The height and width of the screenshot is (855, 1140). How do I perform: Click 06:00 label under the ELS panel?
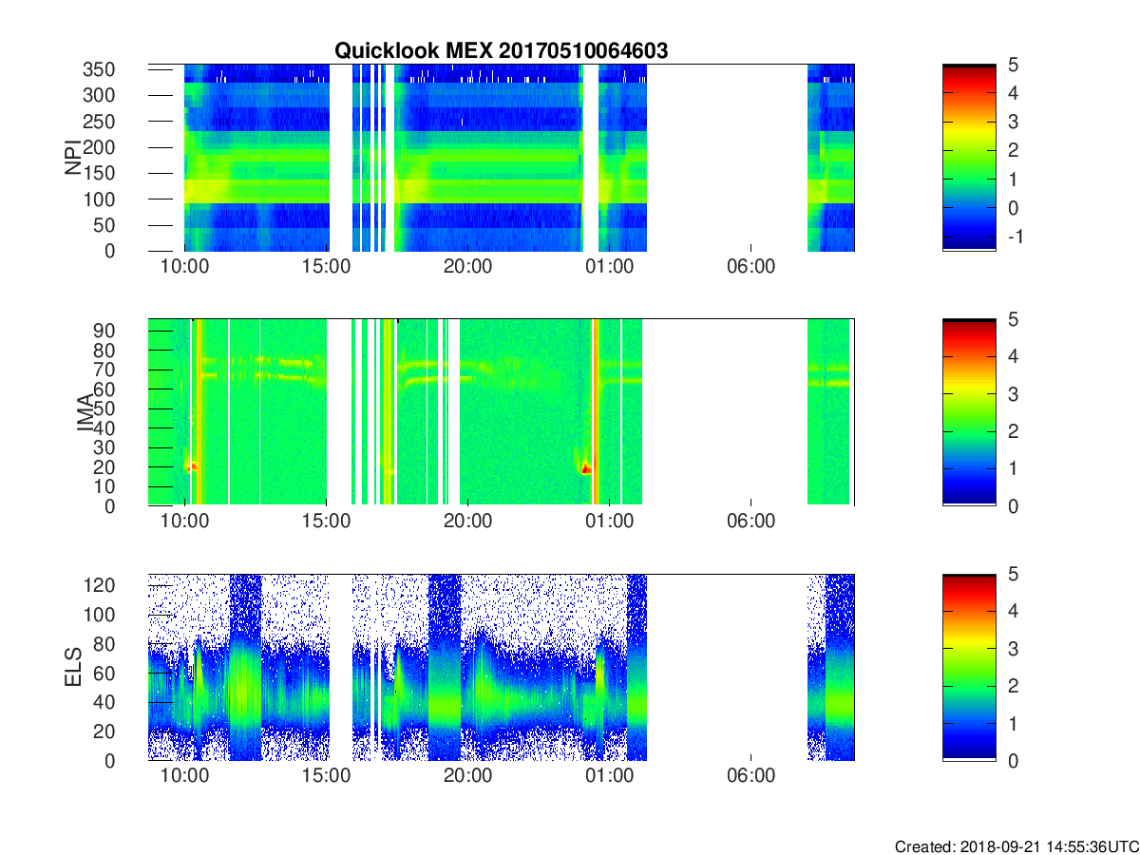(x=750, y=775)
